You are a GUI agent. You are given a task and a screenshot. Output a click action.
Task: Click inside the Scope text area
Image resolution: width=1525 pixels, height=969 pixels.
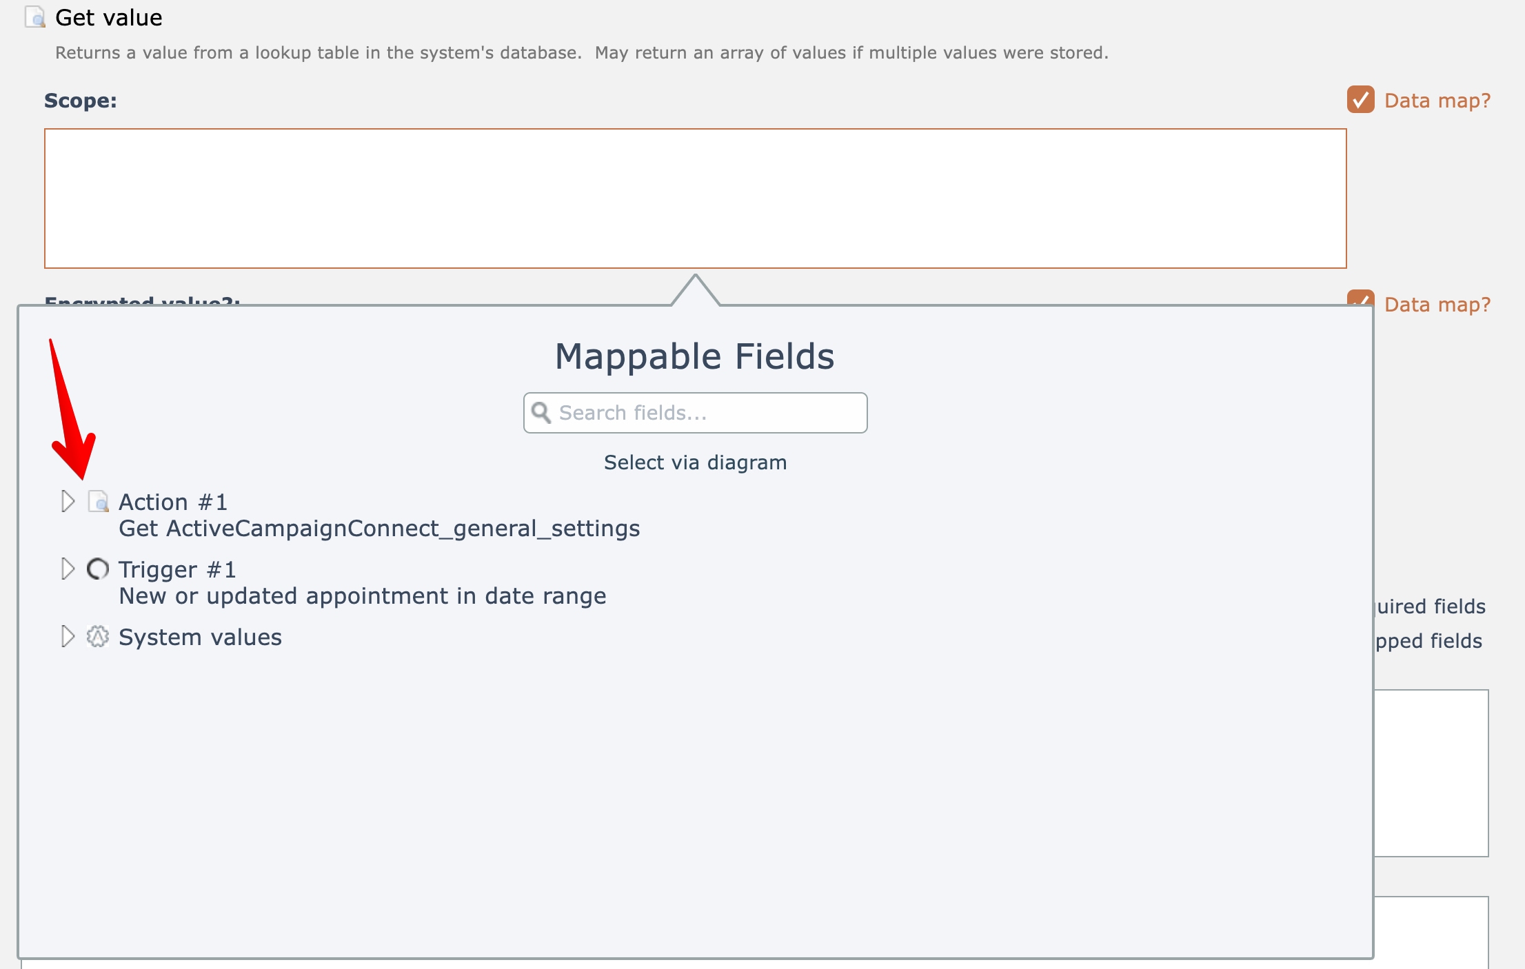(695, 198)
